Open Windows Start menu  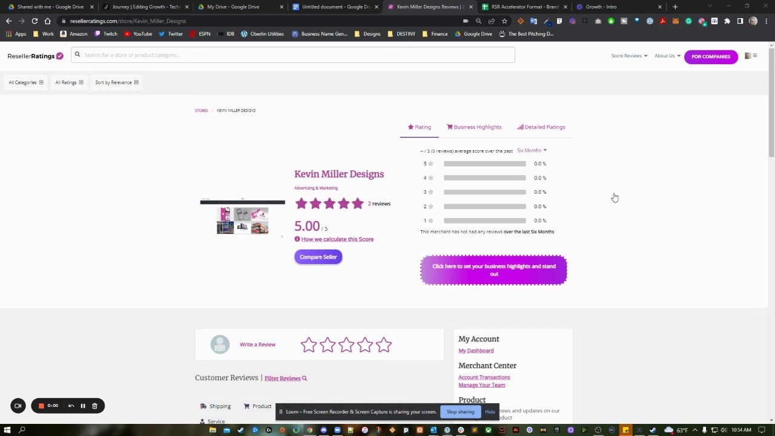(7, 430)
